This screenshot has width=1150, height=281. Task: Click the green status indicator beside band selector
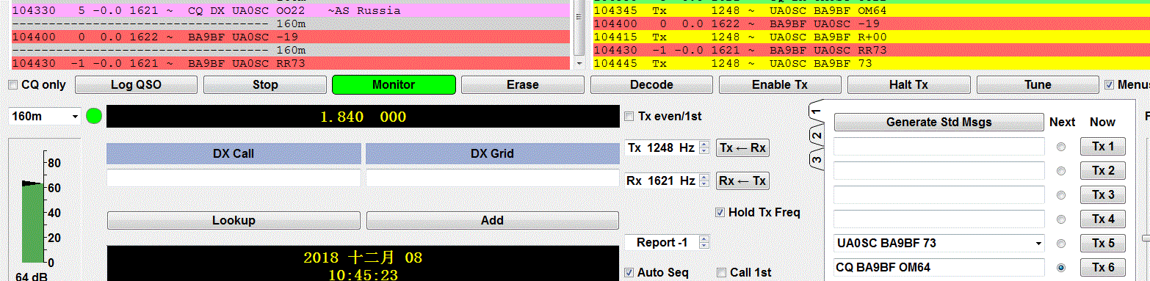94,116
